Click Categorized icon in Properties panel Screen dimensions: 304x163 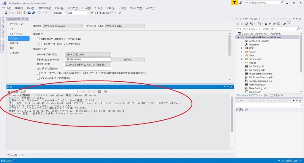tap(237, 110)
